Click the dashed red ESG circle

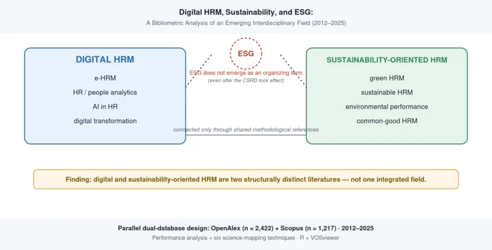(x=246, y=54)
